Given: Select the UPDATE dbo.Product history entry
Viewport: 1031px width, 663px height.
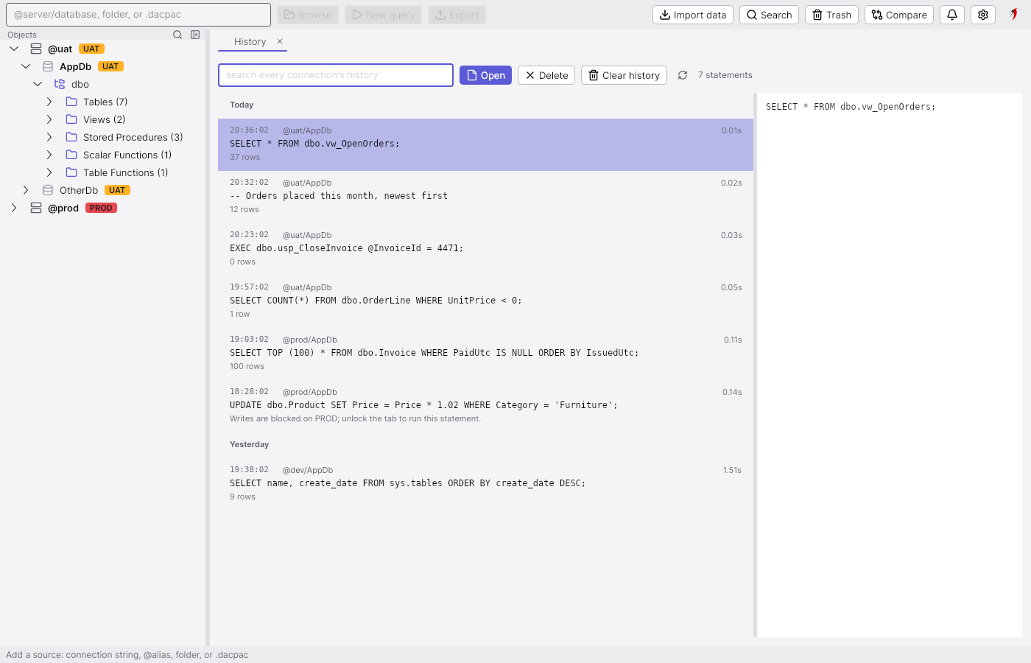Looking at the screenshot, I should click(x=485, y=406).
